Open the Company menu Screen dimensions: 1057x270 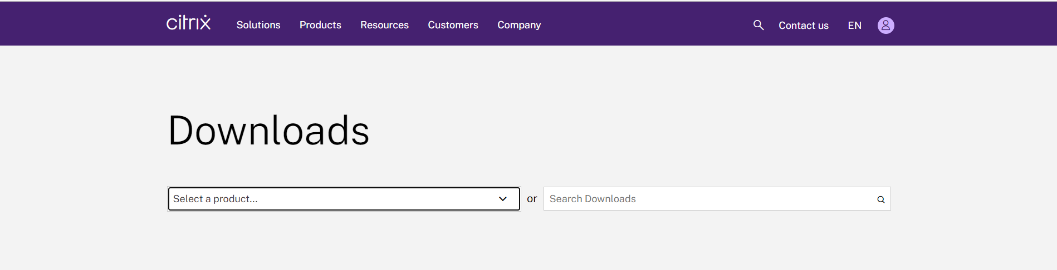point(519,25)
